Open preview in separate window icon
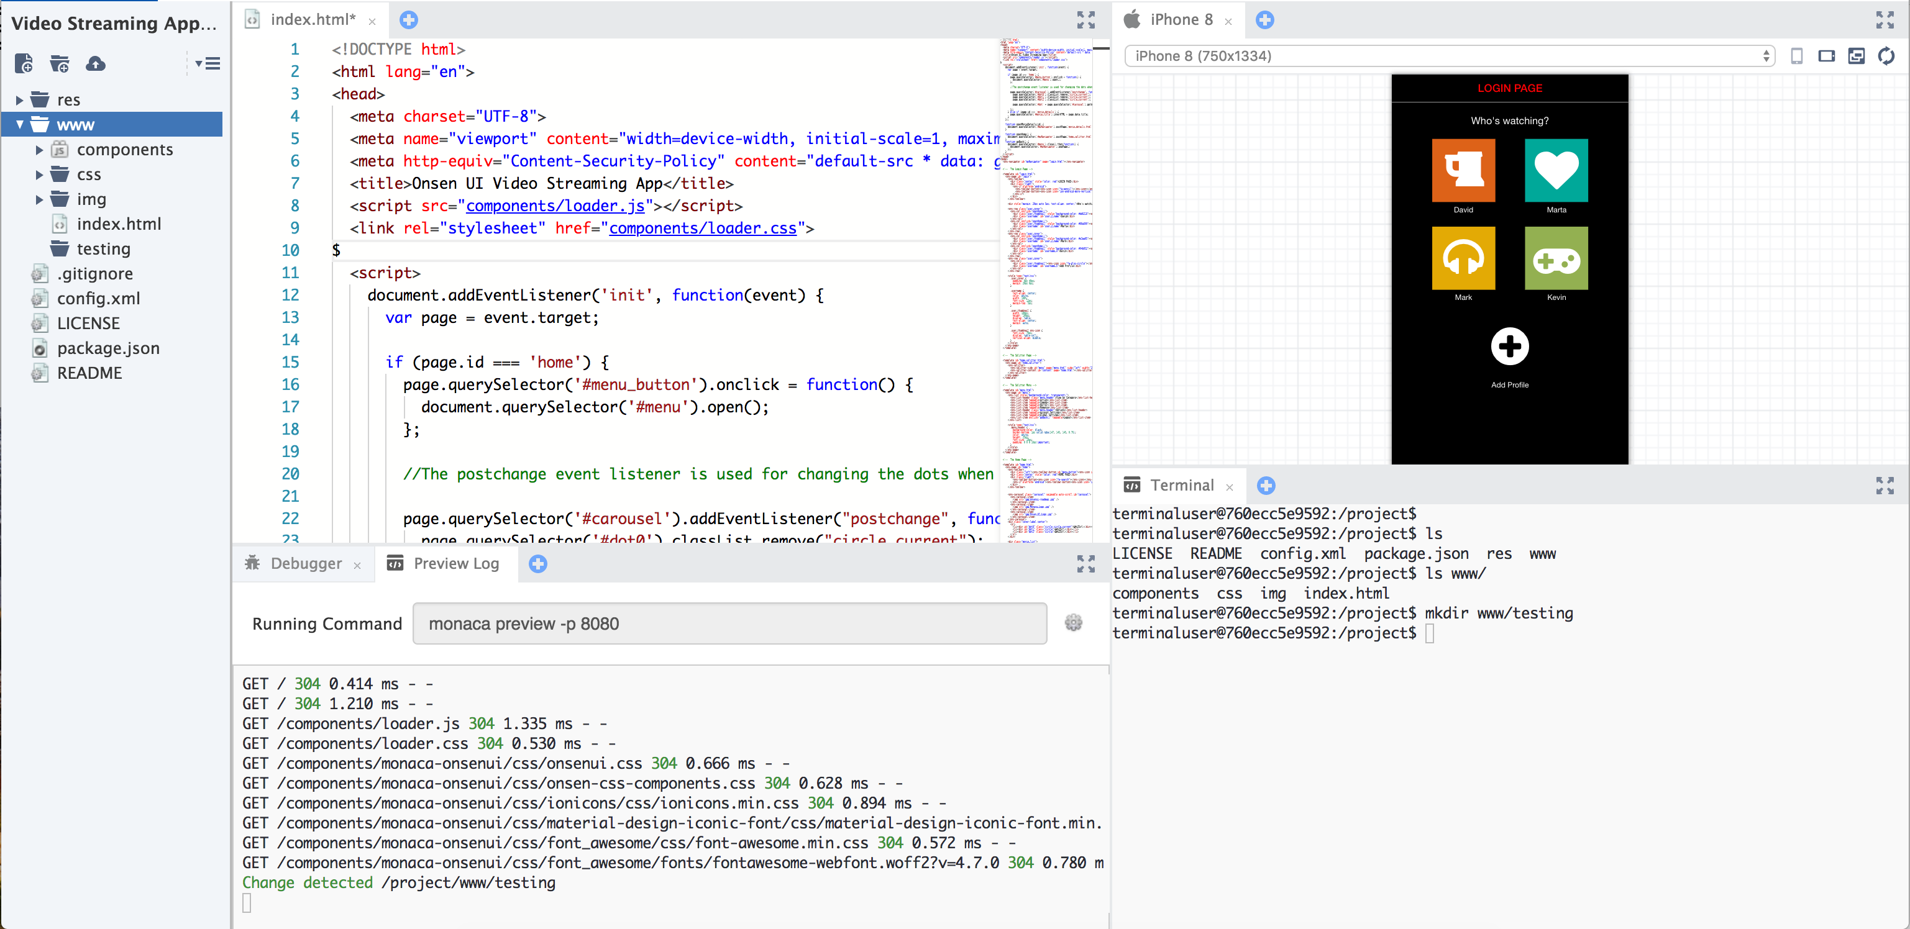The image size is (1910, 929). coord(1857,55)
